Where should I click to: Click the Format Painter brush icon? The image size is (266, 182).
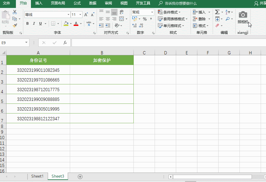coord(15,25)
